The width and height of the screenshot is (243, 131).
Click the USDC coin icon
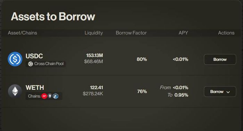point(15,59)
